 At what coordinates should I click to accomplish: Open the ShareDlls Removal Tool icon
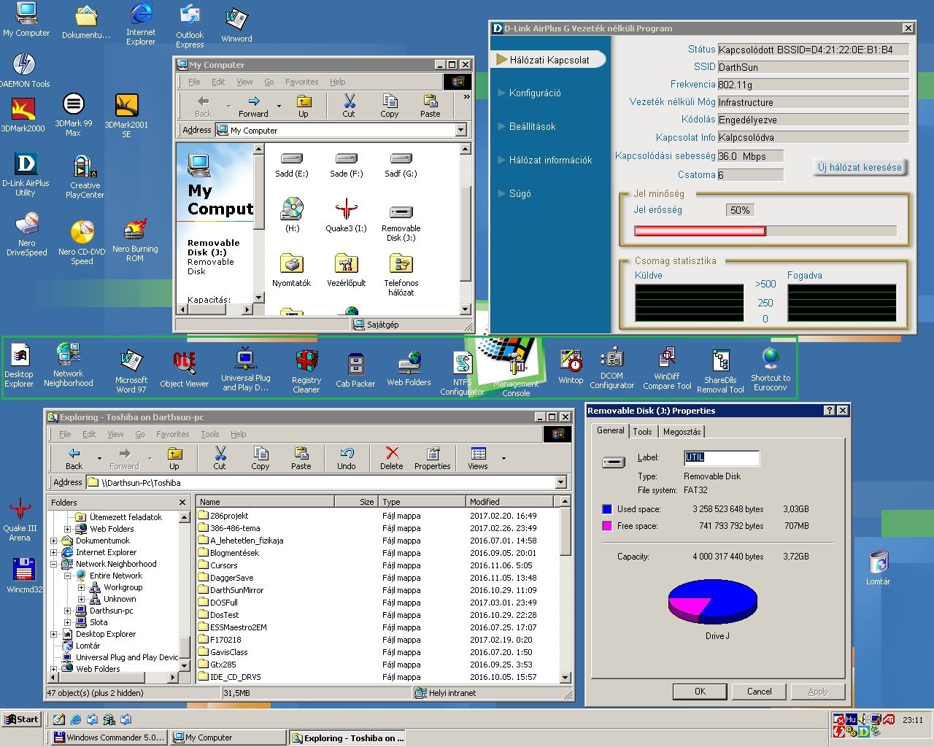720,371
